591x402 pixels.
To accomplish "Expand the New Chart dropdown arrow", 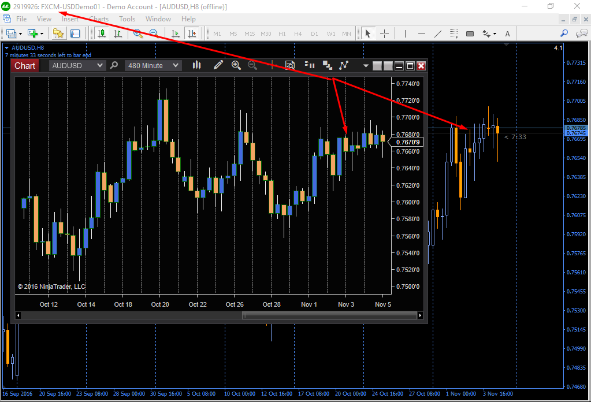I will click(20, 34).
